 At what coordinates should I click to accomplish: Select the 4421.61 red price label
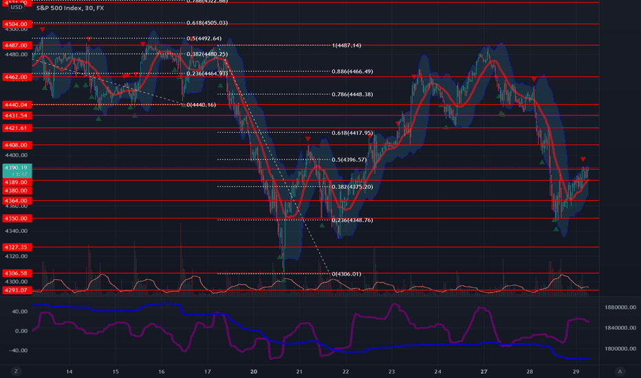(17, 129)
